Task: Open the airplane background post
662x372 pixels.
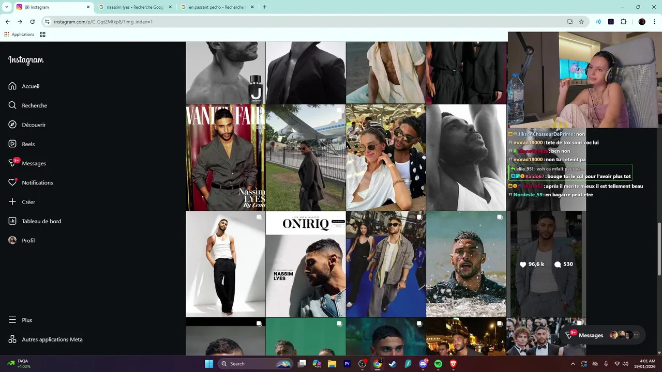Action: tap(306, 158)
